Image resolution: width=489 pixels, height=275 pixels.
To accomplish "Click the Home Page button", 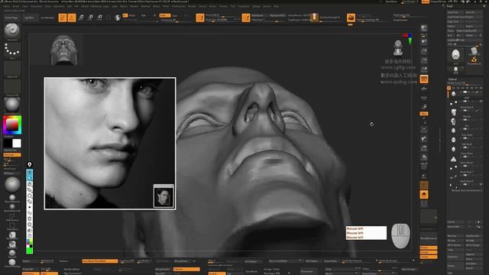I will tap(11, 18).
